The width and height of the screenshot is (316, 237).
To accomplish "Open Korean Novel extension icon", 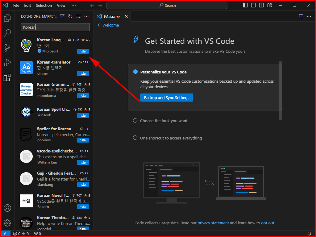I will click(x=26, y=201).
